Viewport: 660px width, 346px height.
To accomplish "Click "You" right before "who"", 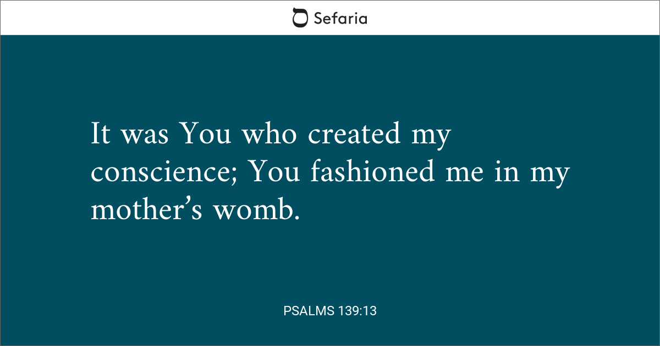I will (x=206, y=135).
